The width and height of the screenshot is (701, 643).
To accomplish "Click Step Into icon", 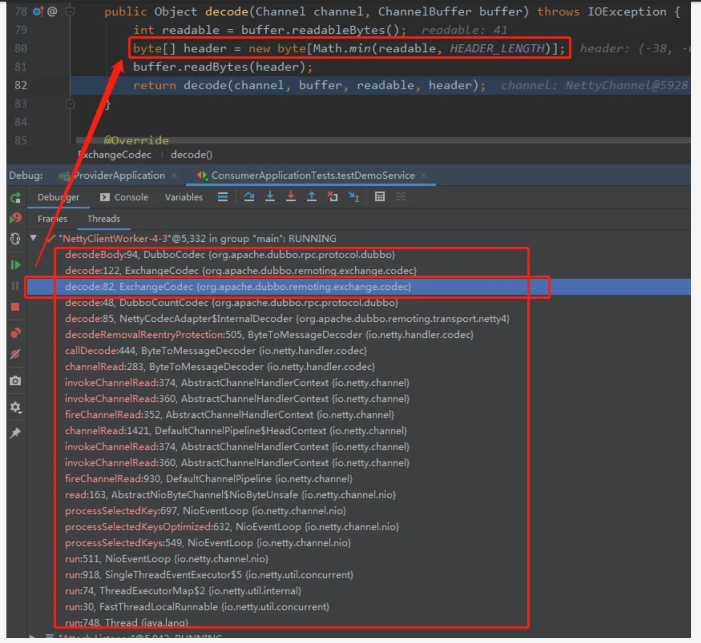I will coord(270,197).
